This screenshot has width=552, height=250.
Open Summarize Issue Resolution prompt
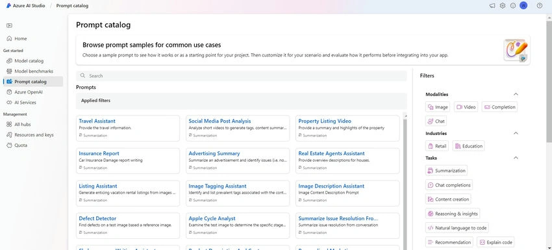(347, 226)
